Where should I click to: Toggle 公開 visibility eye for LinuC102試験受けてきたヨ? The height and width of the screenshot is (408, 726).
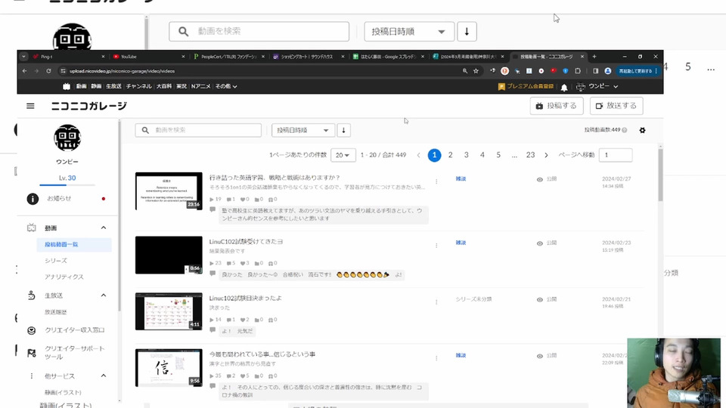point(539,243)
